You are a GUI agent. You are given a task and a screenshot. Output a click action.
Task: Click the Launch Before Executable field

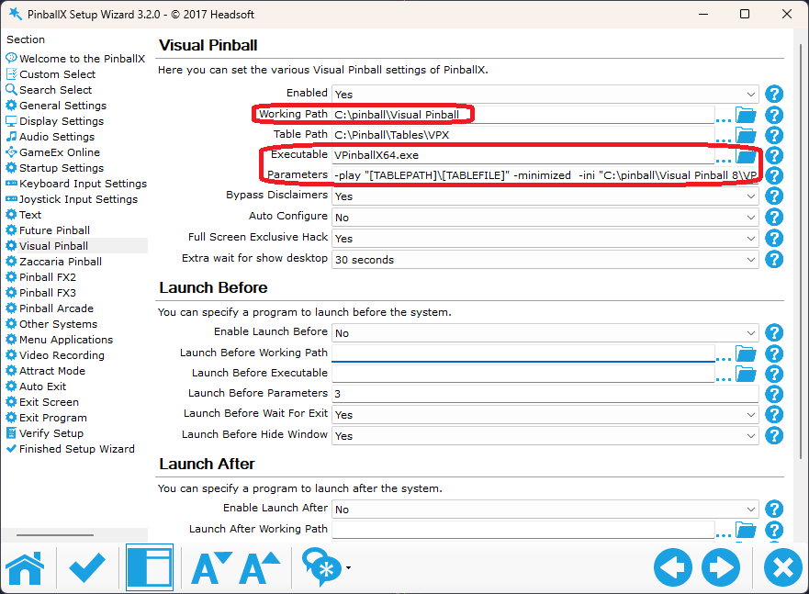523,374
